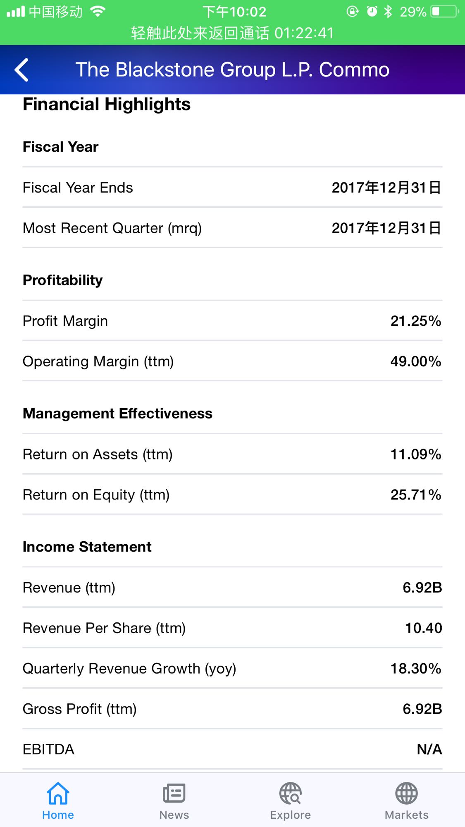Viewport: 465px width, 827px height.
Task: Tap the Bluetooth status icon
Action: click(x=388, y=12)
